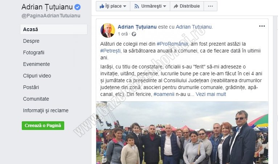Follow the #Petrești hashtag link
Image resolution: width=278 pixels, height=164 pixels.
tap(110, 51)
